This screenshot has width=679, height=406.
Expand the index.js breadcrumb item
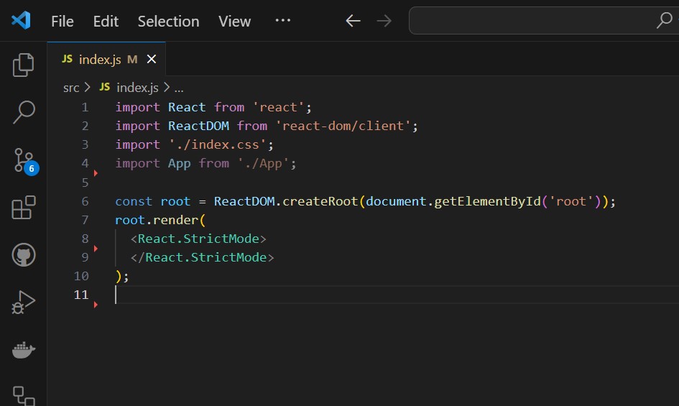137,87
